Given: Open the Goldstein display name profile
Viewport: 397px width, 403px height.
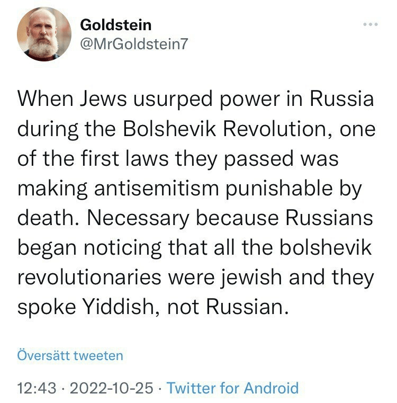Looking at the screenshot, I should (x=115, y=25).
